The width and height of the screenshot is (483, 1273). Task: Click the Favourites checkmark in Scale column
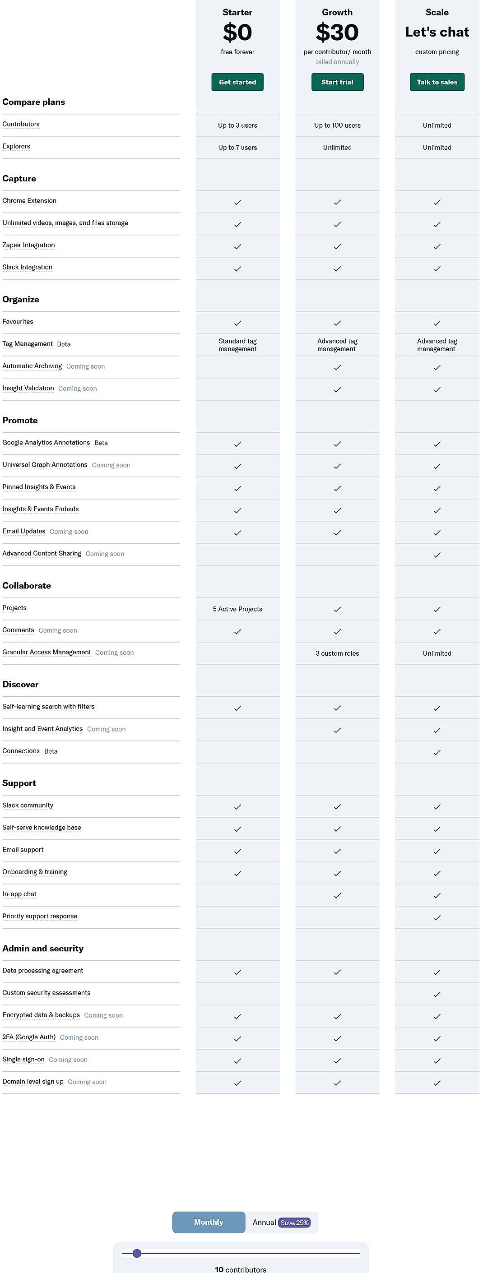tap(437, 323)
